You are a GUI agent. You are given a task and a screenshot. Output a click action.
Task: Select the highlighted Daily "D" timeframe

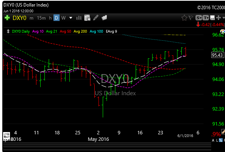pos(56,18)
